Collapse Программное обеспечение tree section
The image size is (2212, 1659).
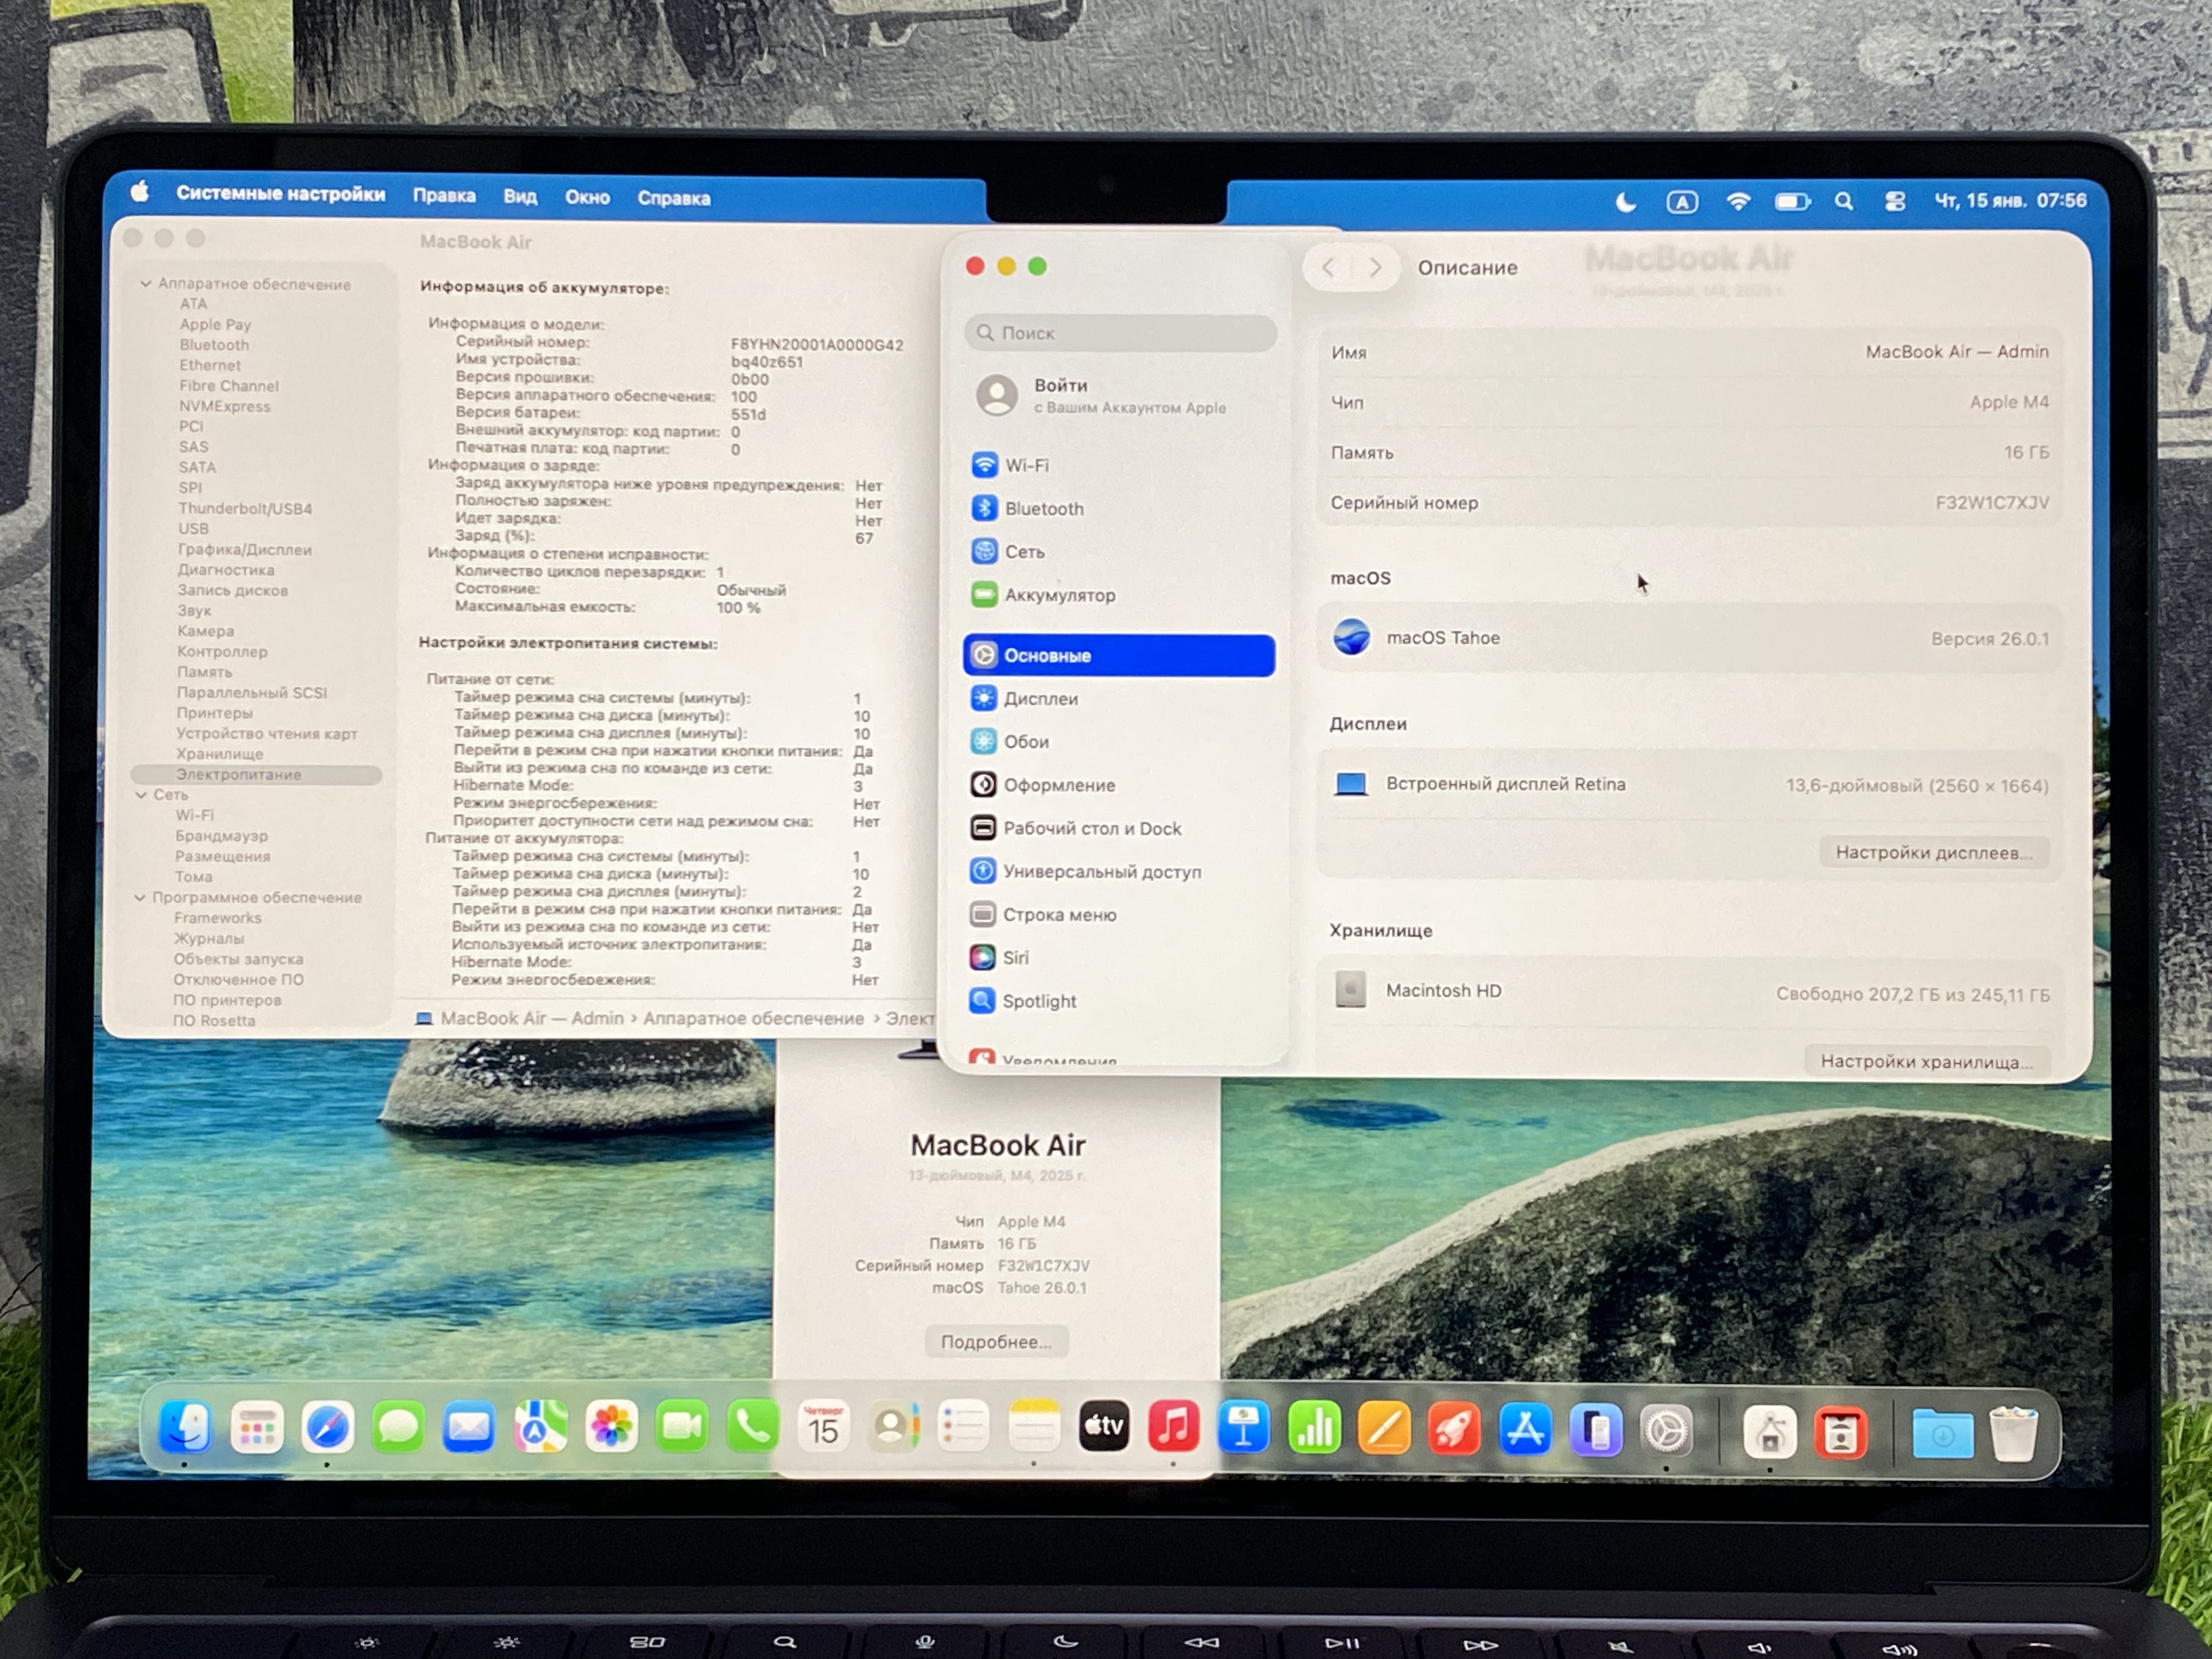click(140, 897)
